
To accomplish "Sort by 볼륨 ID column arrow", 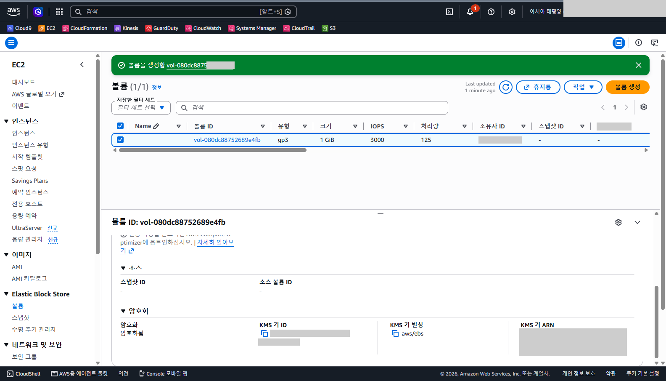I will [263, 126].
